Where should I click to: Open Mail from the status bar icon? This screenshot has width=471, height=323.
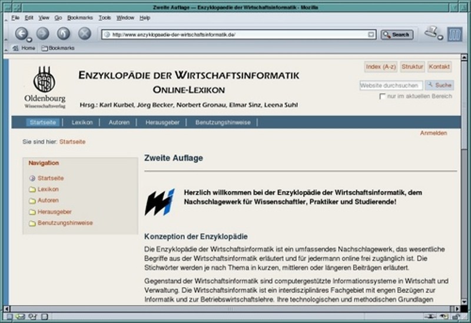(21, 317)
